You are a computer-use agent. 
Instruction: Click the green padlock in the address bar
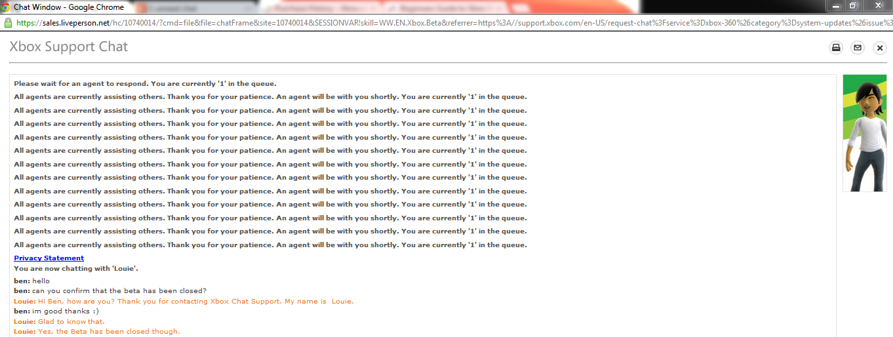click(7, 22)
